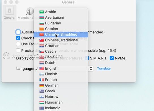154x111 pixels.
Task: Tick Precise display of temperature checkbox
Action: coord(18,50)
